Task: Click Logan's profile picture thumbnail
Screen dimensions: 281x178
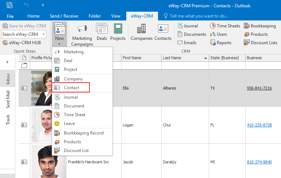Action: click(x=41, y=125)
